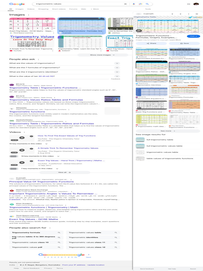Click 'Feedback' under People also ask
Viewport: 203px width, 271px height.
coord(116,79)
